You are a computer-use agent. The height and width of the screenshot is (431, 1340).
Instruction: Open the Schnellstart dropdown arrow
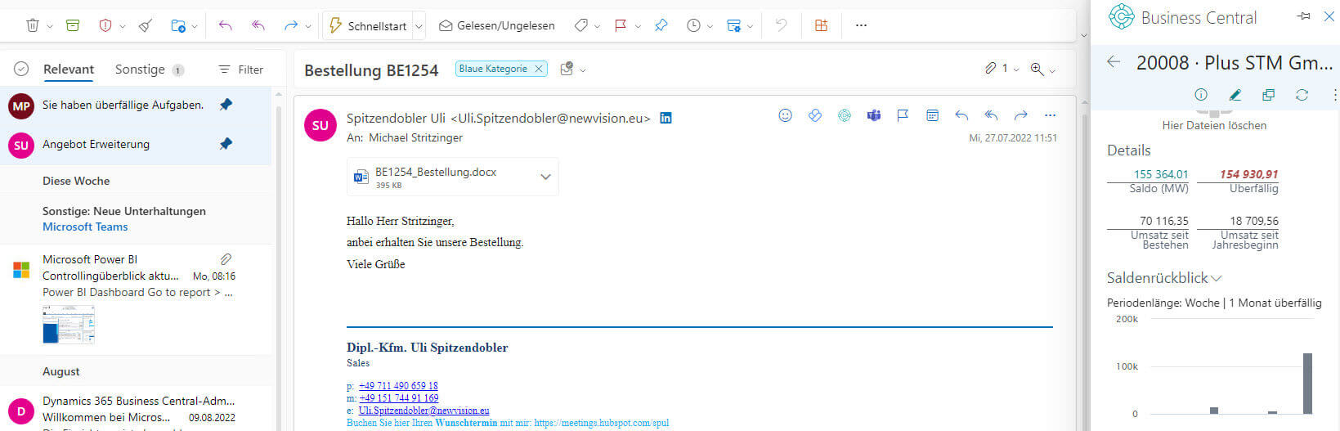click(419, 26)
